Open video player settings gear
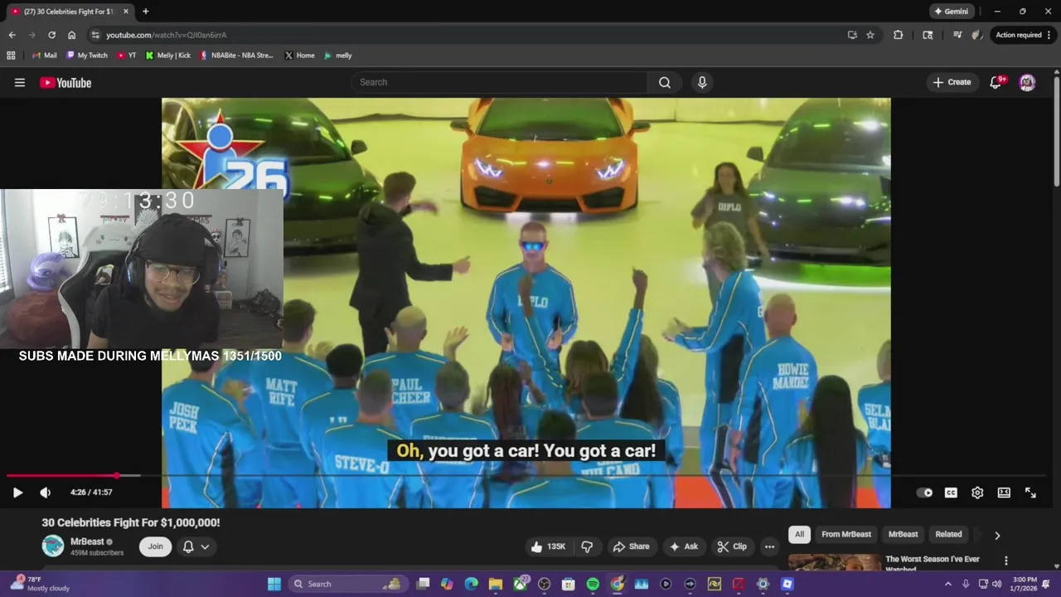Image resolution: width=1061 pixels, height=597 pixels. point(977,493)
